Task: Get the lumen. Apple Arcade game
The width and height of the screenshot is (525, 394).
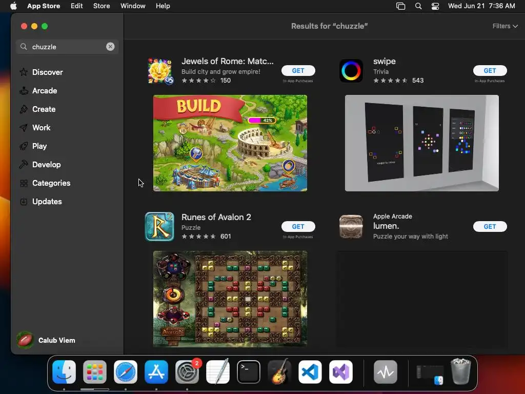Action: [490, 226]
